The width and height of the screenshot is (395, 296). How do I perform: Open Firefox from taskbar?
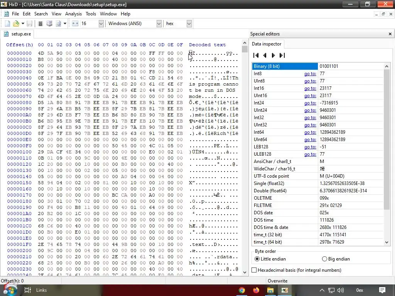(x=256, y=290)
